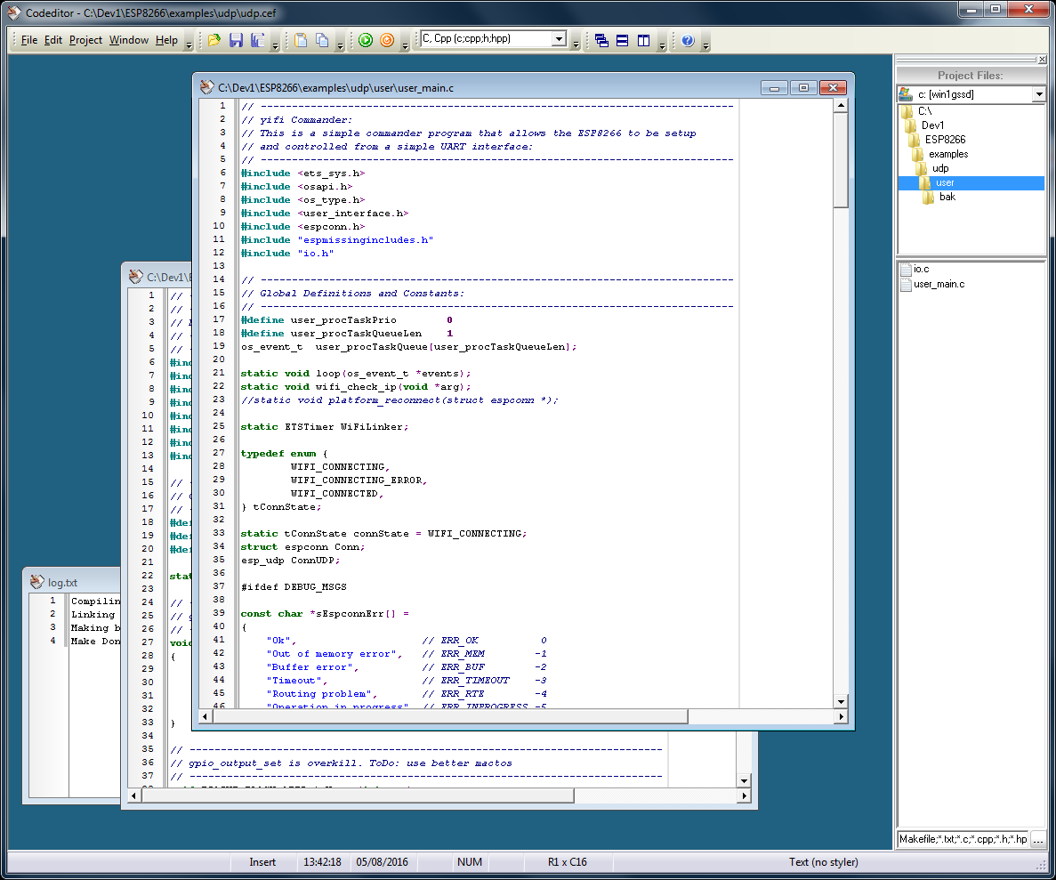Click the Save file floppy icon
The height and width of the screenshot is (880, 1056).
click(x=236, y=40)
